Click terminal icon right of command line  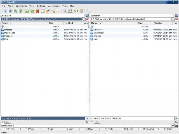176,126
